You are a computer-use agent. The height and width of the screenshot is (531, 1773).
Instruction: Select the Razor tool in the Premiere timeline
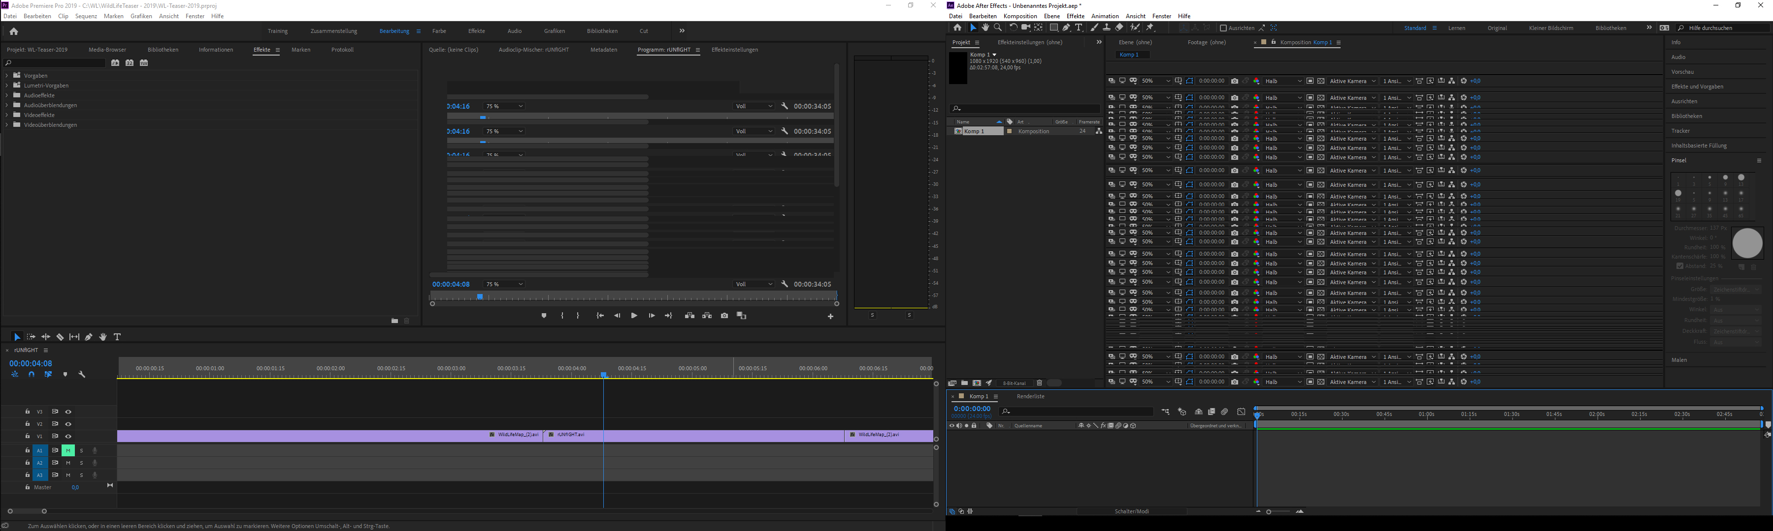click(x=61, y=337)
